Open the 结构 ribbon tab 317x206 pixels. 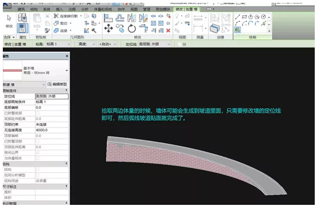[x=34, y=10]
